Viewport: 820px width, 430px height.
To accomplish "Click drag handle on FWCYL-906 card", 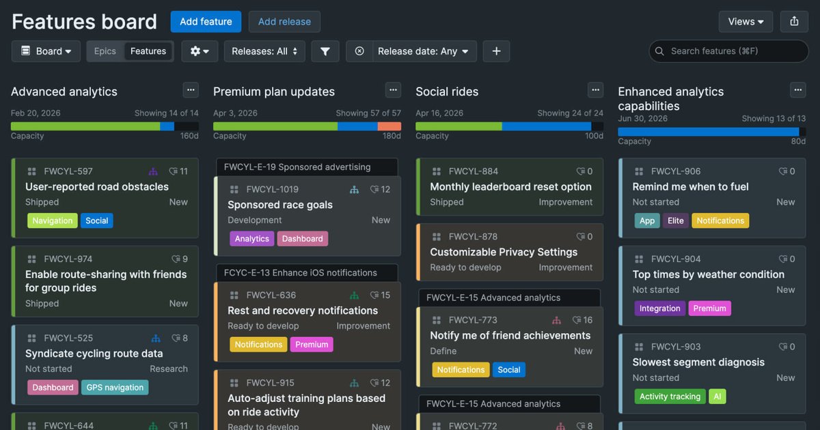I will [x=638, y=171].
